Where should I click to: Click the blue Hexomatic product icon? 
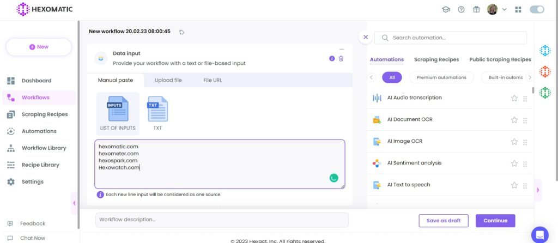click(545, 51)
